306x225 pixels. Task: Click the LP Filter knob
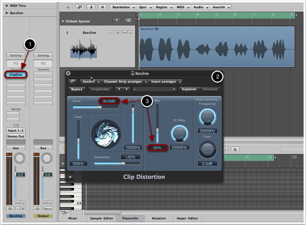179,133
